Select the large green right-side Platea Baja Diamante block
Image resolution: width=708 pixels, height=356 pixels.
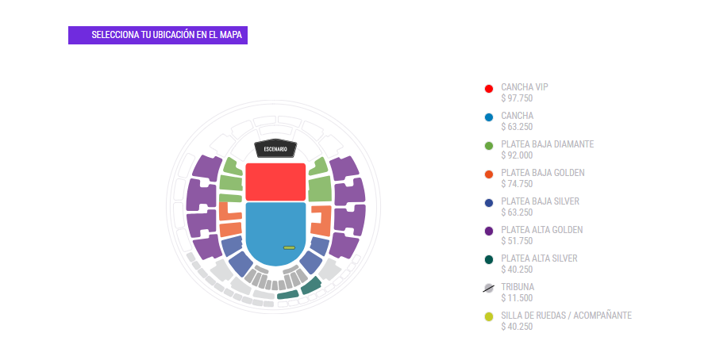coord(319,189)
